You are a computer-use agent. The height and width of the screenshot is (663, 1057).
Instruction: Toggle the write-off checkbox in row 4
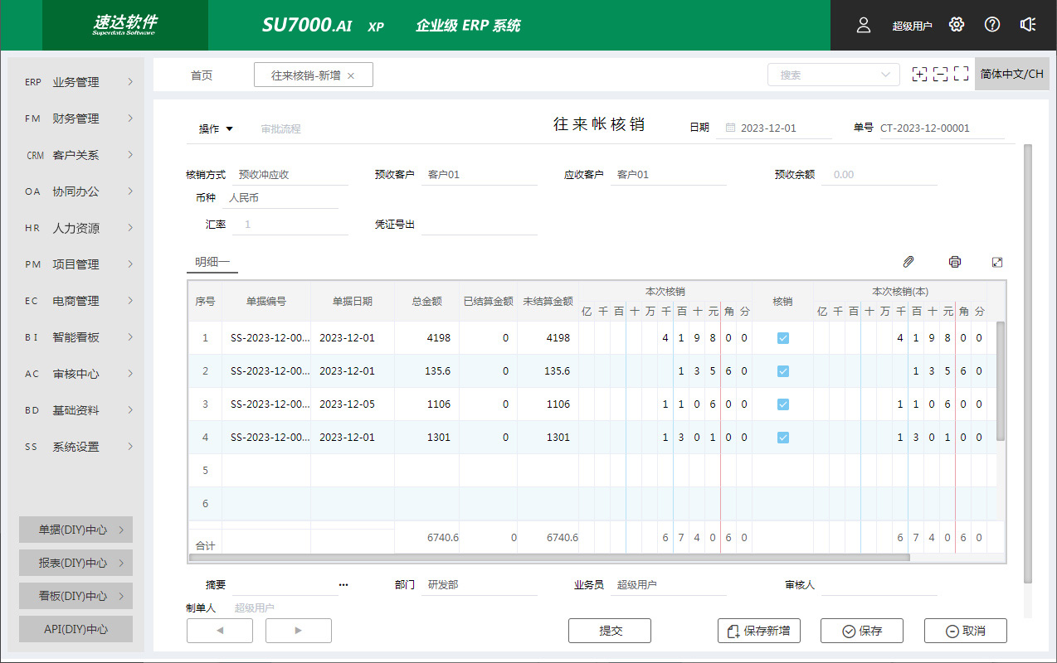coord(782,438)
